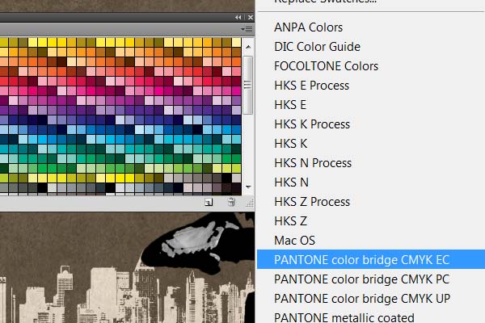Collapse the Swatches panel with double arrows
The height and width of the screenshot is (323, 485).
click(x=238, y=17)
